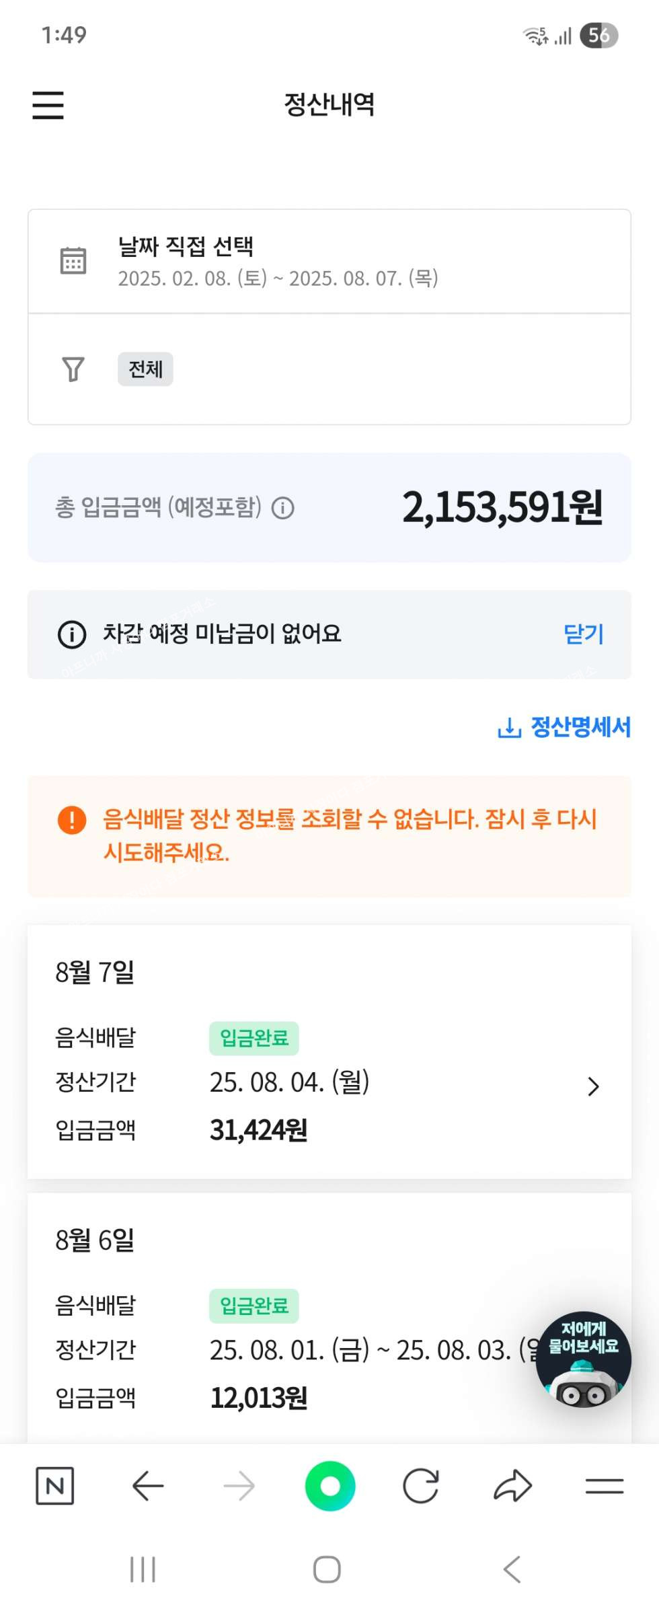Tap the funnel filter icon

click(x=73, y=369)
